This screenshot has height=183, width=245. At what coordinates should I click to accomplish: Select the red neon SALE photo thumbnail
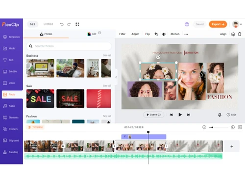coord(71,99)
